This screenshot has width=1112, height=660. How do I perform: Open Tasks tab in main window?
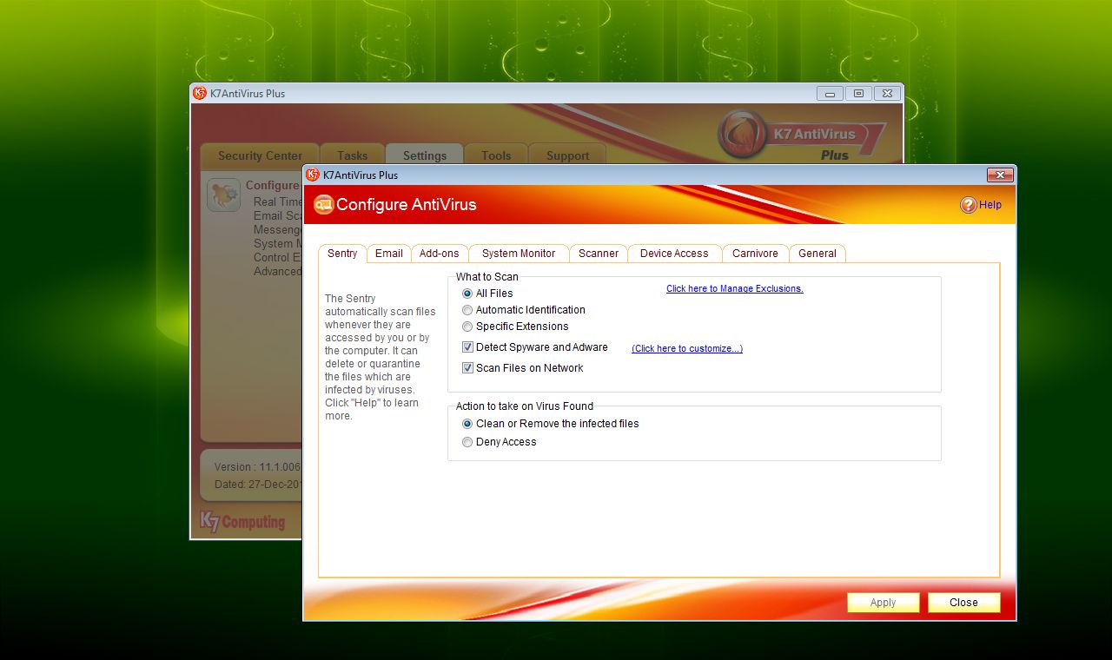point(352,155)
